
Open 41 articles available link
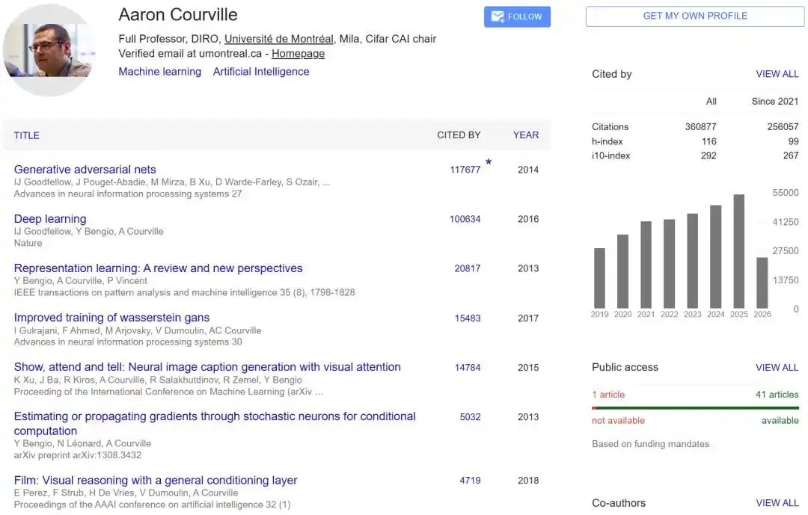(x=777, y=395)
